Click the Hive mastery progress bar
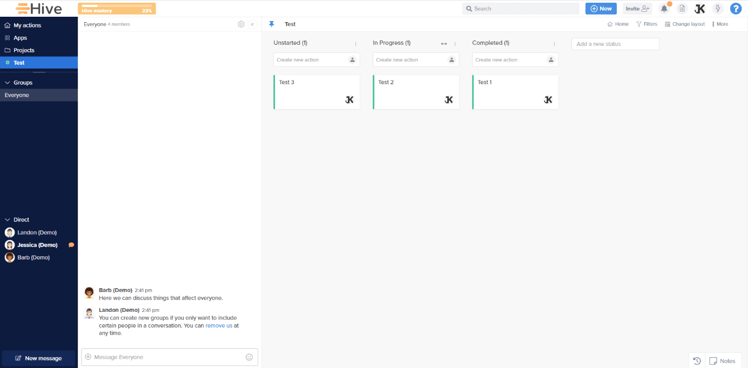Viewport: 748px width, 368px height. coord(116,9)
